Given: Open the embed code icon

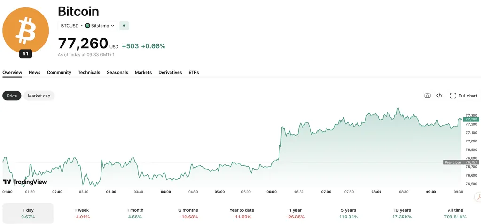Looking at the screenshot, I should point(439,96).
